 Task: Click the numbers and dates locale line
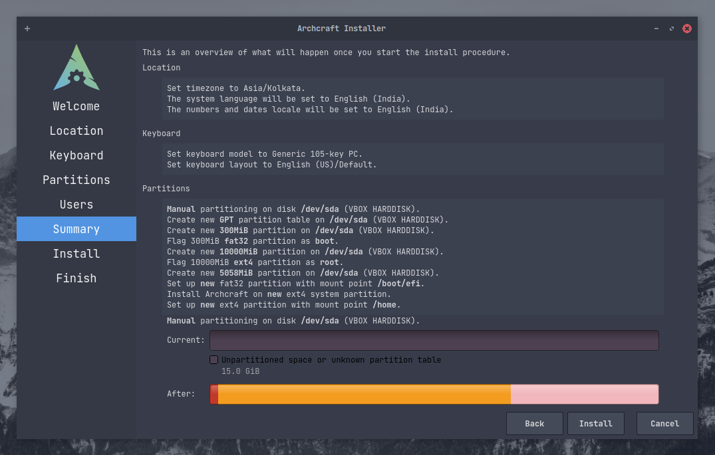click(310, 110)
